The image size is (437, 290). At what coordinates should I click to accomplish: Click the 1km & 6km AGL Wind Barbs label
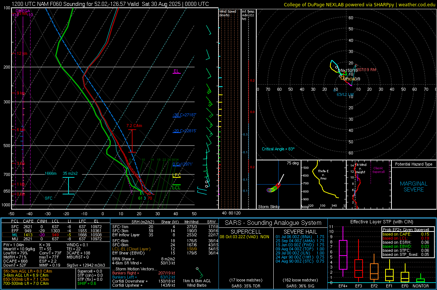point(197,283)
